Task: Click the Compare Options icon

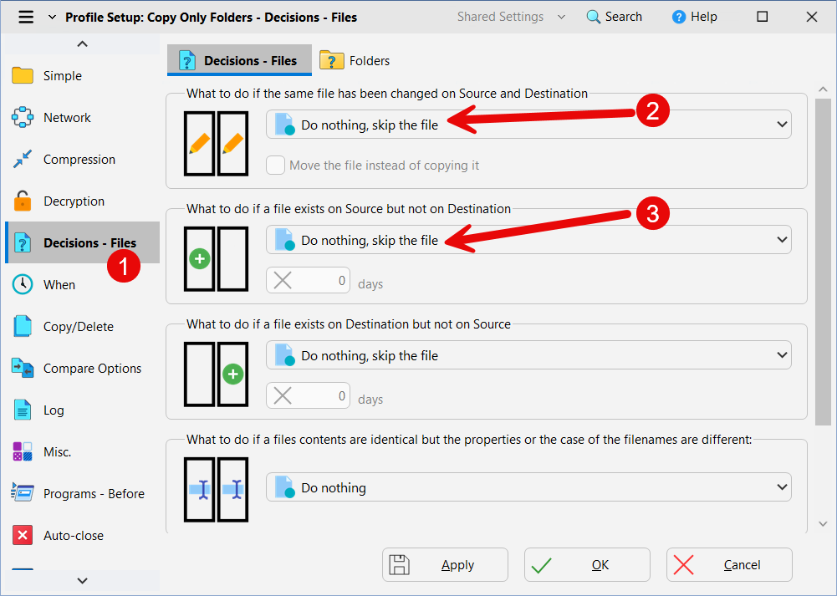Action: 23,368
